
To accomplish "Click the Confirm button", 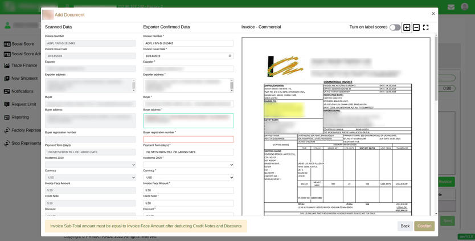I will pos(424,226).
